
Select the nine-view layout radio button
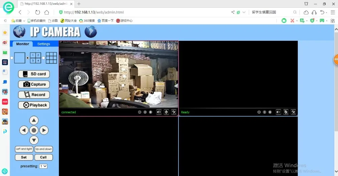pyautogui.click(x=43, y=58)
